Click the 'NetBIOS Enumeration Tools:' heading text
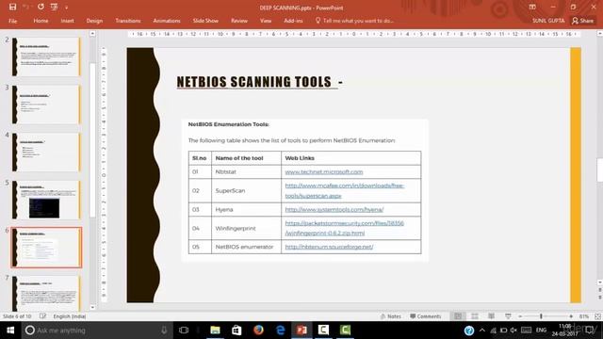The width and height of the screenshot is (603, 339). pos(228,124)
